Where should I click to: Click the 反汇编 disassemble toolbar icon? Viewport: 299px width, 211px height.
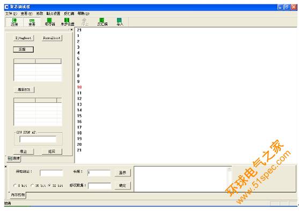coord(102,22)
